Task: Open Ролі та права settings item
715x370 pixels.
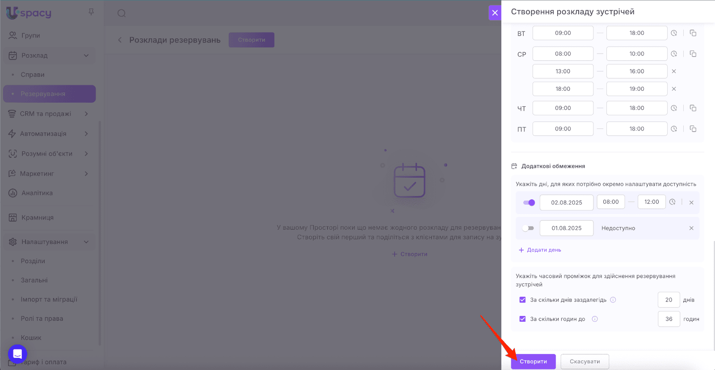Action: [x=42, y=319]
